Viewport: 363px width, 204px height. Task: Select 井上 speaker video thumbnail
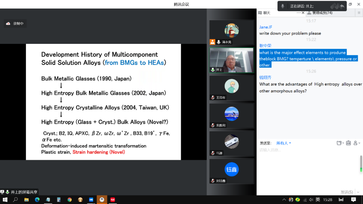point(232,59)
